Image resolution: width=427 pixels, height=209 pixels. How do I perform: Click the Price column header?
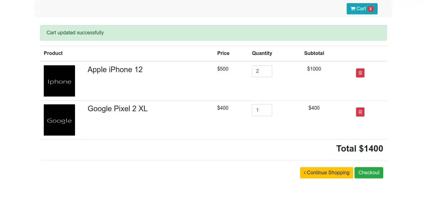click(x=223, y=53)
